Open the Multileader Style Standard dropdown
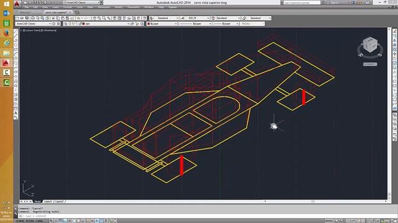The width and height of the screenshot is (398, 223). 259,18
